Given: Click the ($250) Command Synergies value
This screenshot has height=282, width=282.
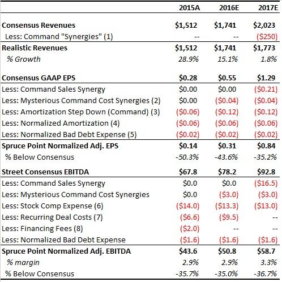Looking at the screenshot, I should (x=267, y=36).
